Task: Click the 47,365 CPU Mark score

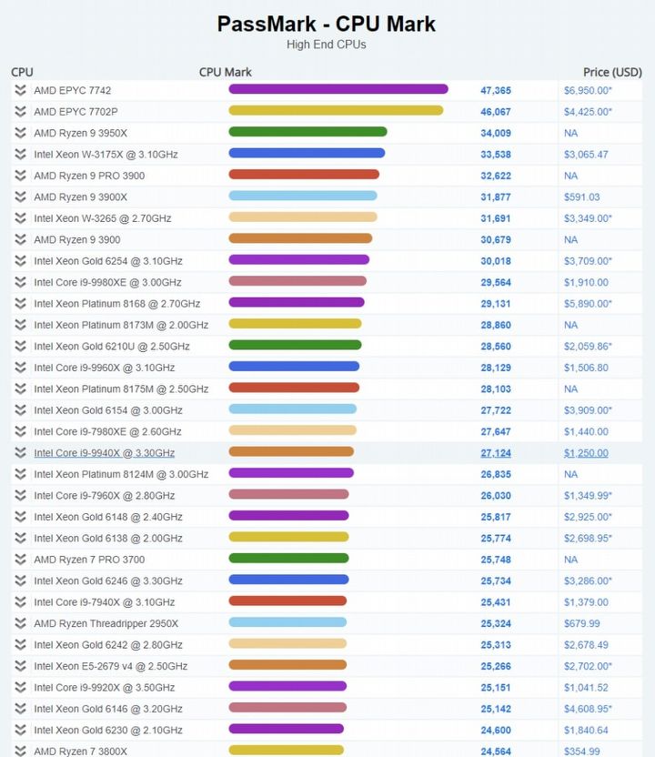Action: pyautogui.click(x=496, y=90)
